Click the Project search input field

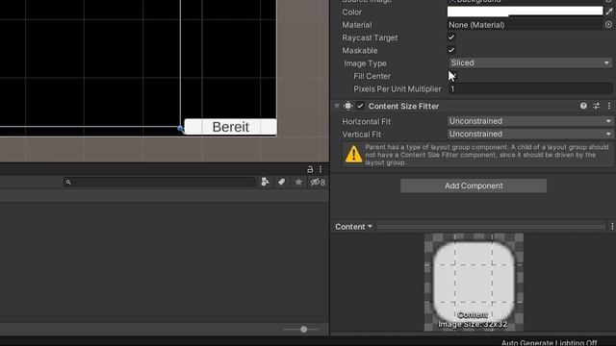coord(160,182)
